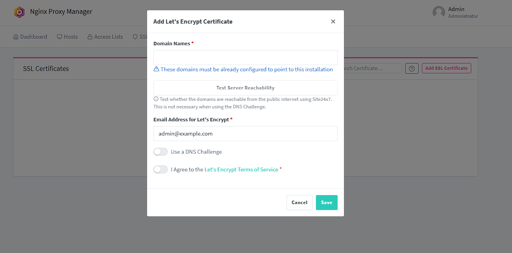Toggle agreement to Let's Encrypt Terms
This screenshot has width=512, height=253.
161,169
